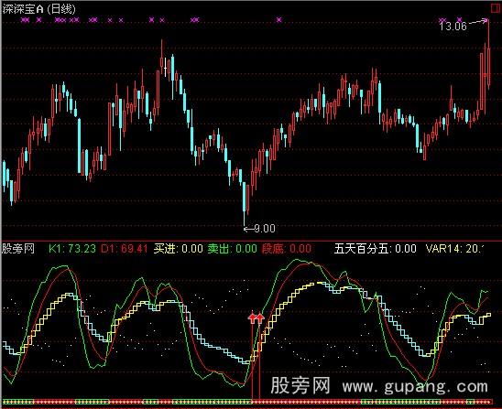Click the highest candlestick at 13.06
502x409 pixels.
click(488, 54)
